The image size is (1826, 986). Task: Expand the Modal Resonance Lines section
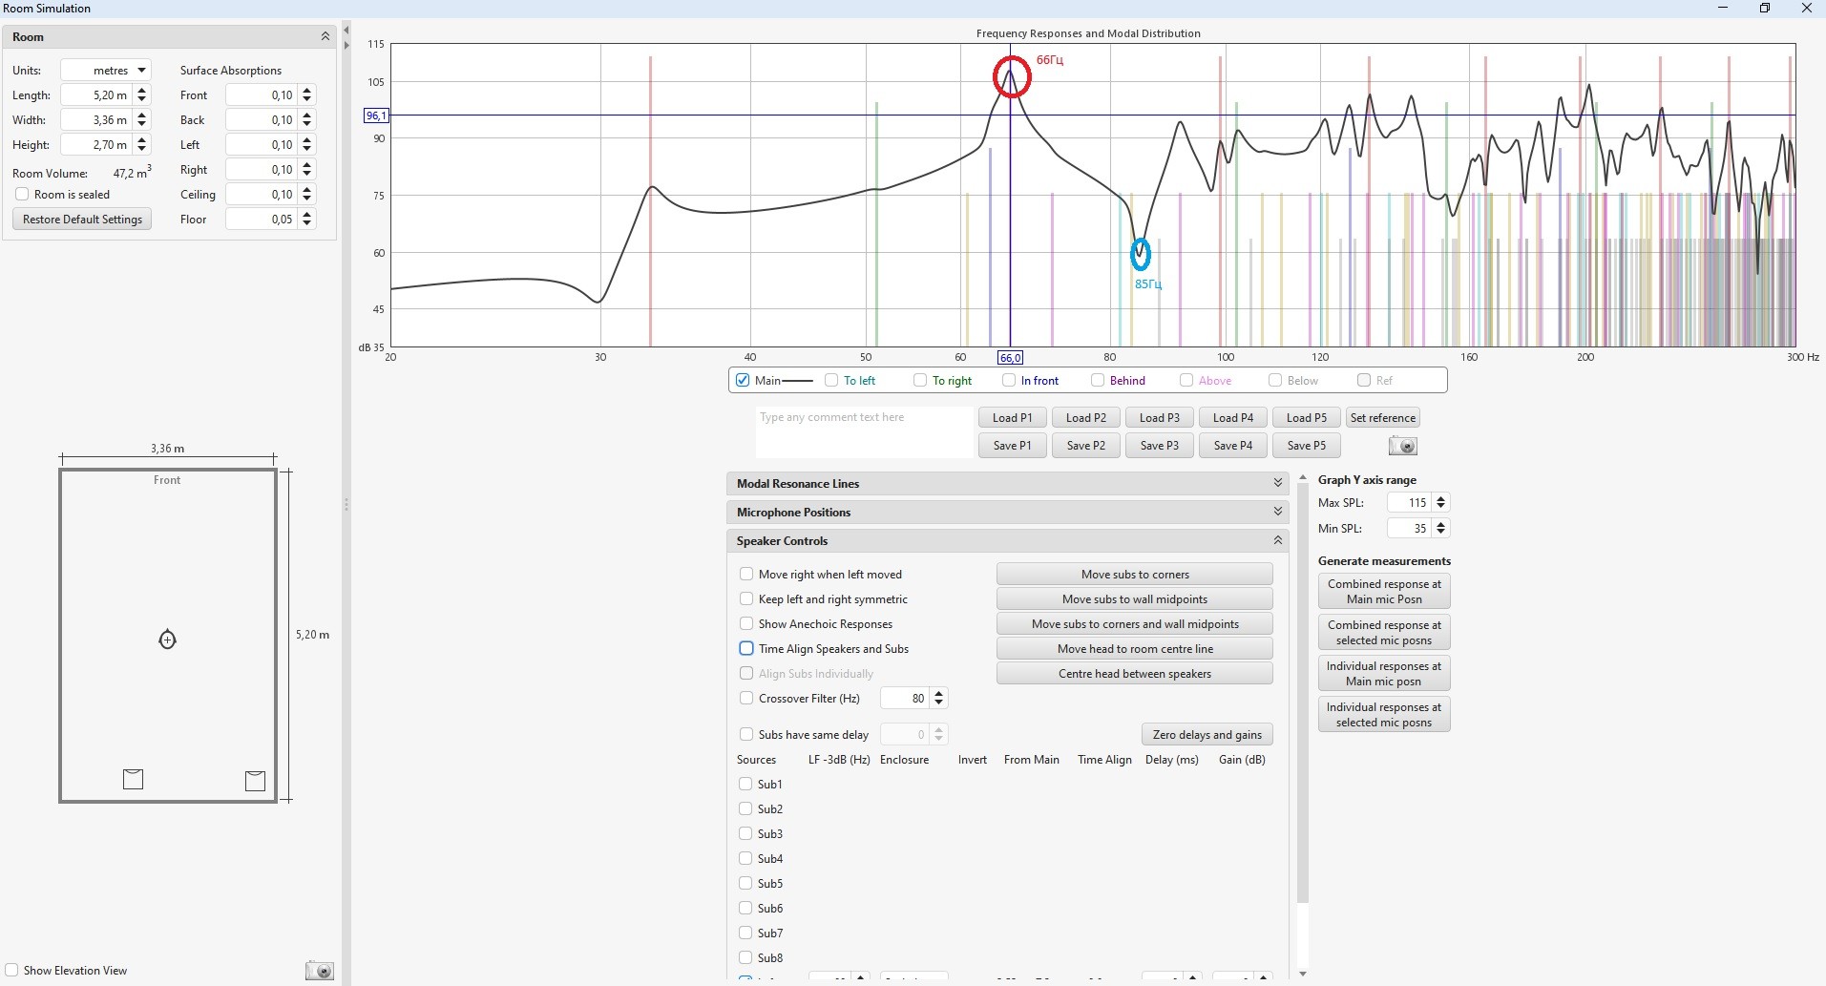[x=1277, y=484]
